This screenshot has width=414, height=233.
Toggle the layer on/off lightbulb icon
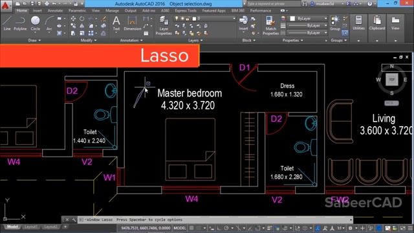(177, 19)
